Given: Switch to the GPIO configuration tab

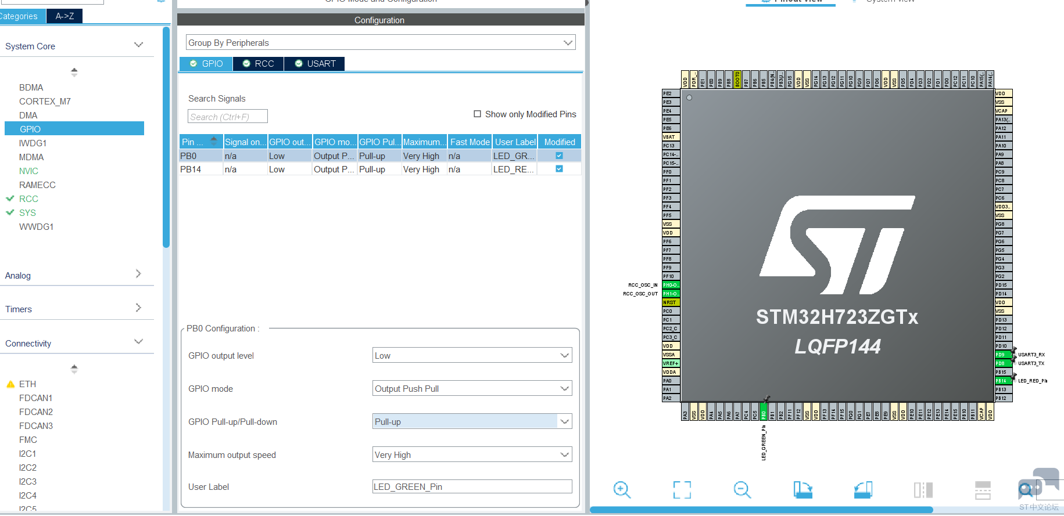Looking at the screenshot, I should tap(206, 63).
